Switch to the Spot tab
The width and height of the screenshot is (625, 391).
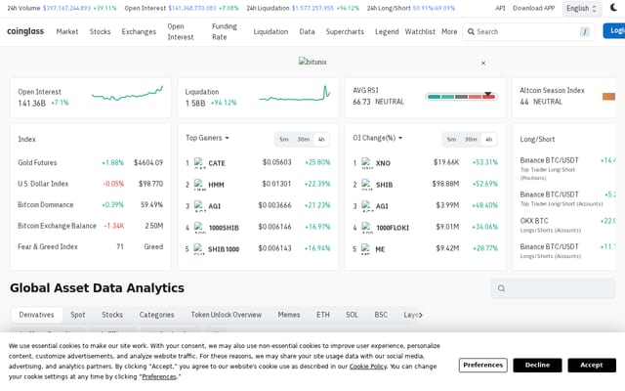tap(78, 315)
